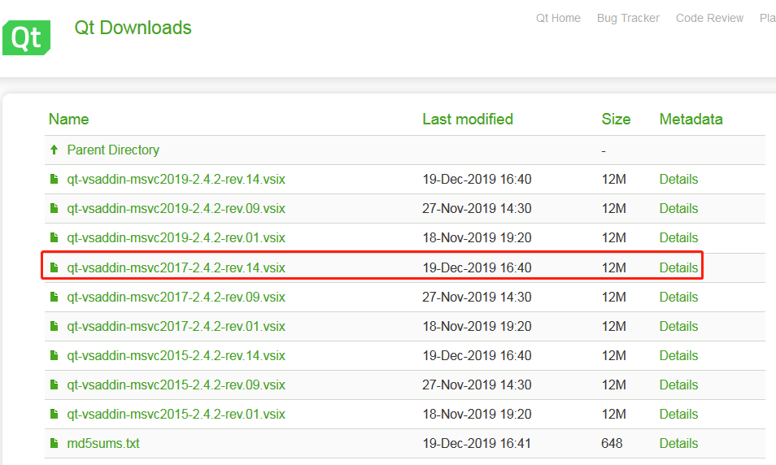Viewport: 776px width, 465px height.
Task: Sort listing by Size column header
Action: click(x=616, y=120)
